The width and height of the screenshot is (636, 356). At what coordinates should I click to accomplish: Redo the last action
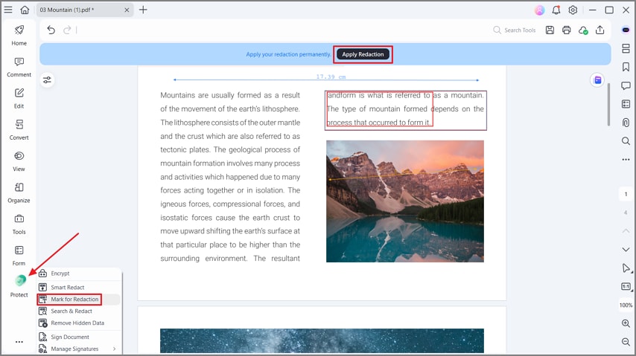point(67,30)
